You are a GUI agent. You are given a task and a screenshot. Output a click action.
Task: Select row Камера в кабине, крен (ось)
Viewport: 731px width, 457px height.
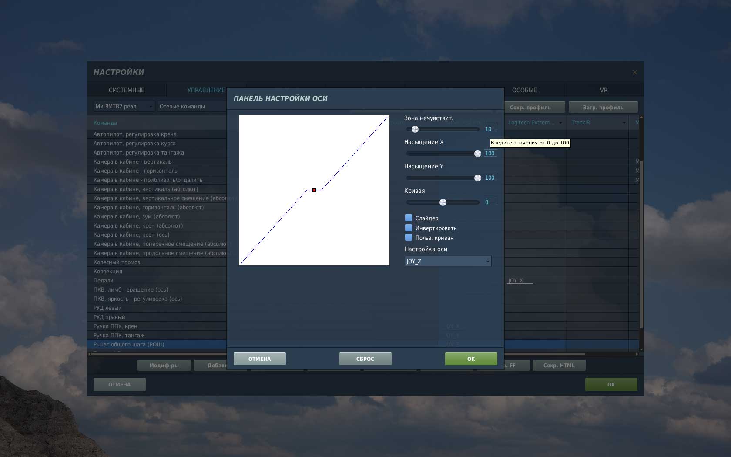[x=157, y=235]
